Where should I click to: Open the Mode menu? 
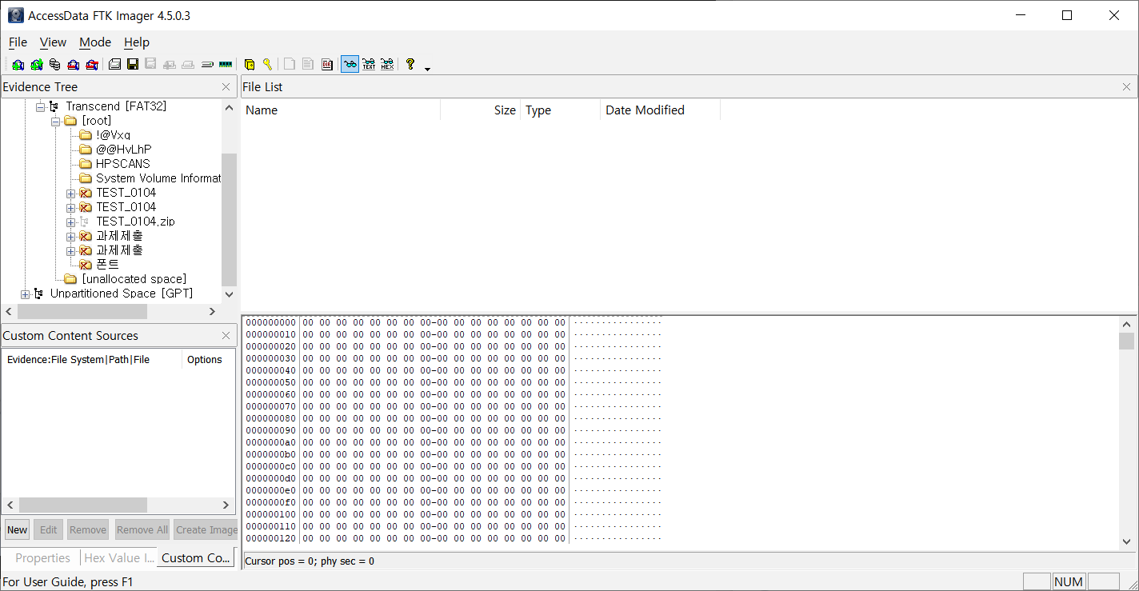click(x=95, y=42)
